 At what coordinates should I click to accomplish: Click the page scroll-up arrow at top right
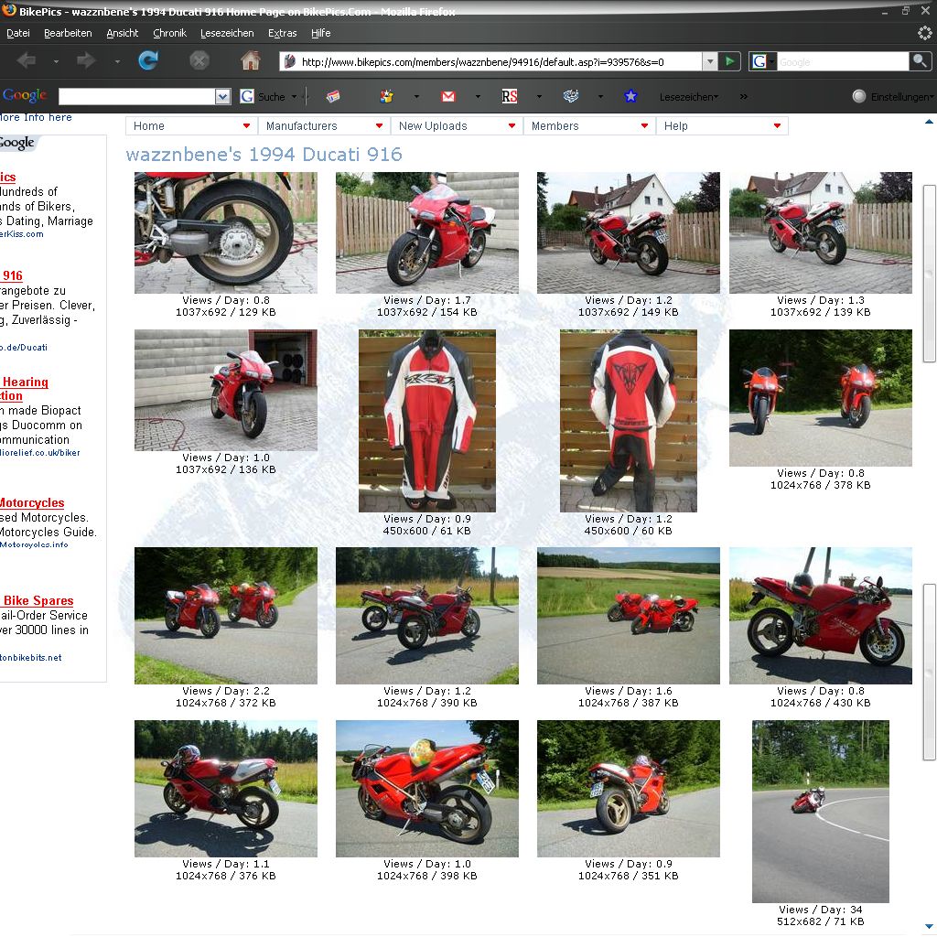point(929,122)
